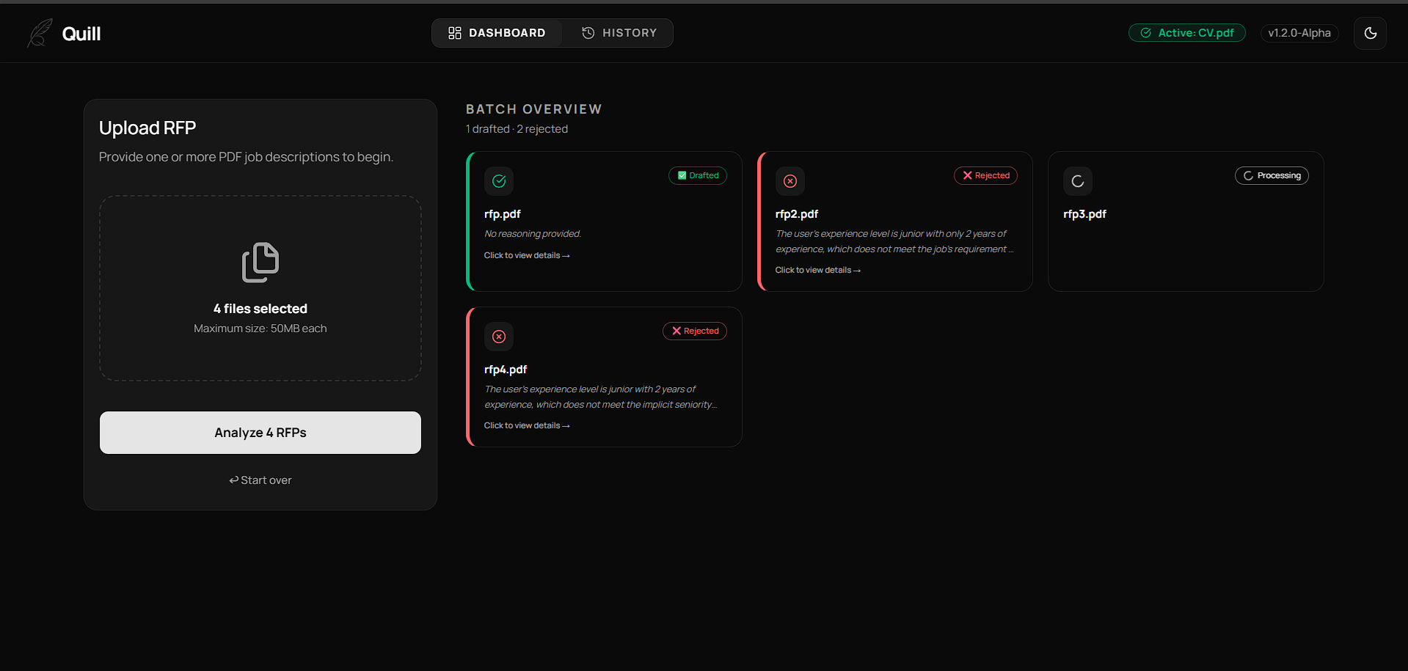Click the stacked files icon in the upload area
Image resolution: width=1408 pixels, height=671 pixels.
click(260, 262)
